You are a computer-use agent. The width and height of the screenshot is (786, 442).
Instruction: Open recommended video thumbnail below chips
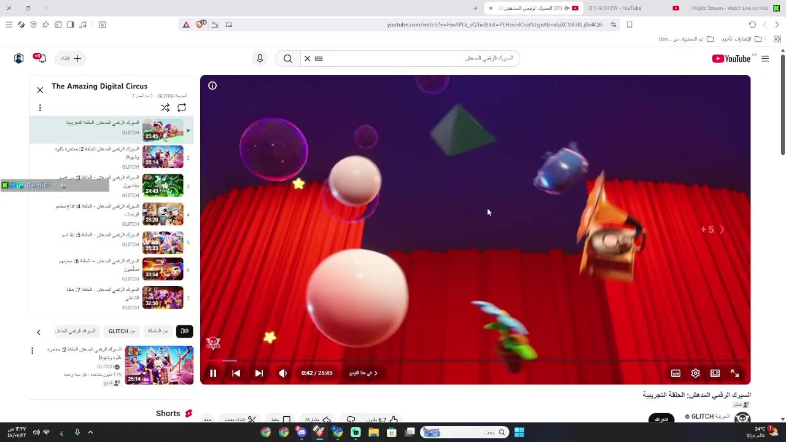[x=159, y=365]
